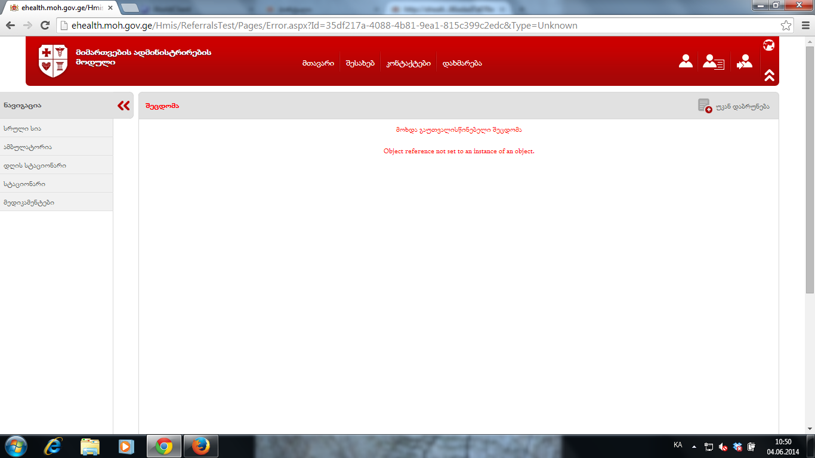Image resolution: width=815 pixels, height=458 pixels.
Task: Select ამბულატორია in navigation sidebar
Action: [x=27, y=147]
